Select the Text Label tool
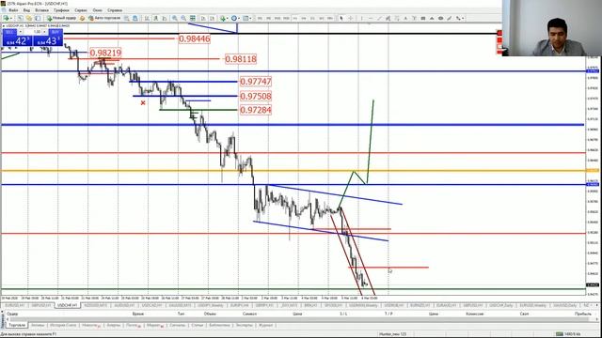The height and width of the screenshot is (338, 602). click(414, 18)
